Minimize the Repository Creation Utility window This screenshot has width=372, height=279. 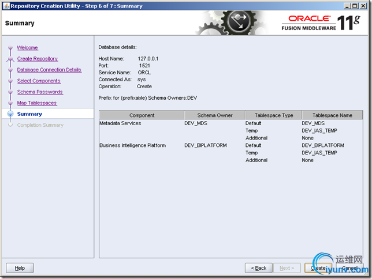coord(347,6)
